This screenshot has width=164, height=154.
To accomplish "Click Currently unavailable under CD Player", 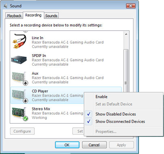I will tap(50, 100).
